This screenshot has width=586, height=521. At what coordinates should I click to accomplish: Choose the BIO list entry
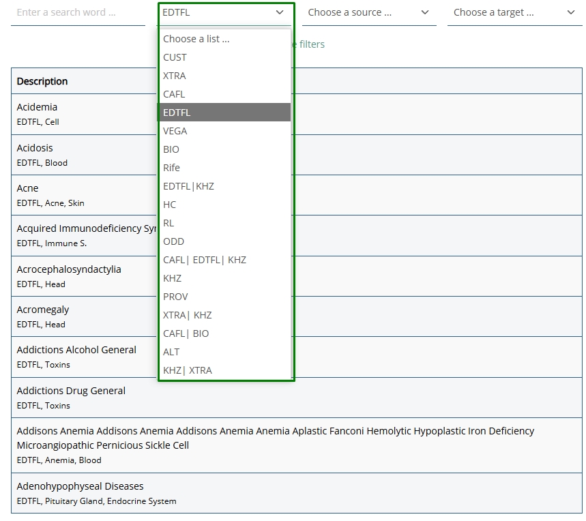tap(171, 149)
